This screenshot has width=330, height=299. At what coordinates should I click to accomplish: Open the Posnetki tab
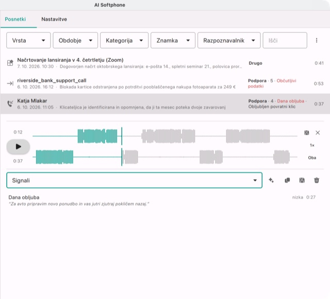pyautogui.click(x=15, y=19)
